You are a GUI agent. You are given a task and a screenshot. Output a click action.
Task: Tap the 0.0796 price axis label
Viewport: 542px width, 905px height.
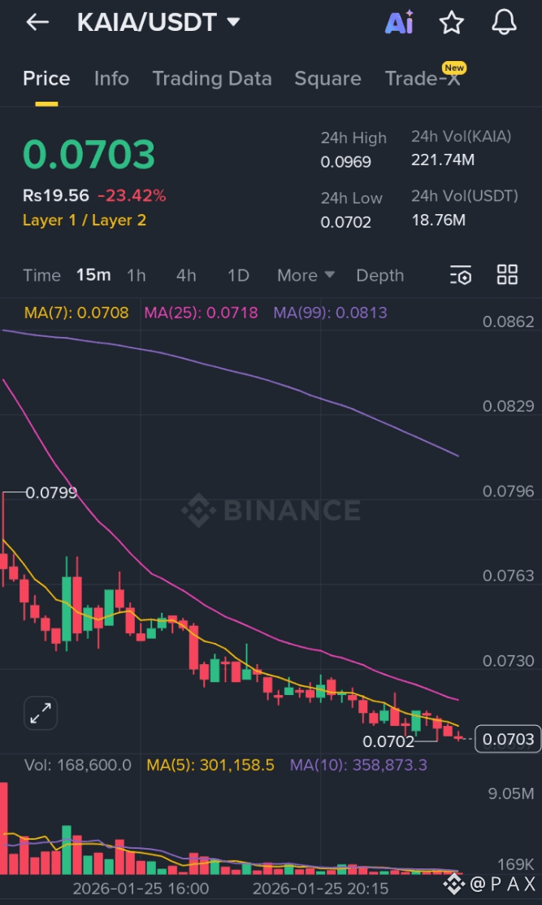point(509,492)
